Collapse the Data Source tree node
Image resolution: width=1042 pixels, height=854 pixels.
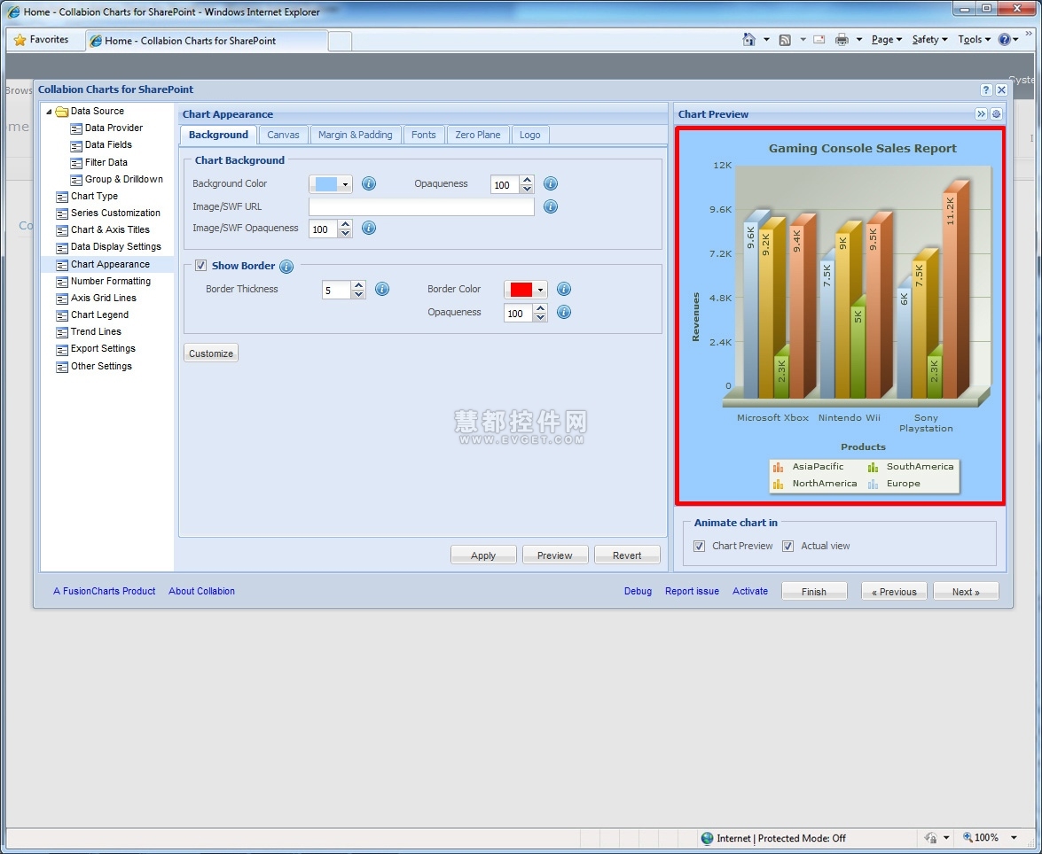coord(49,112)
